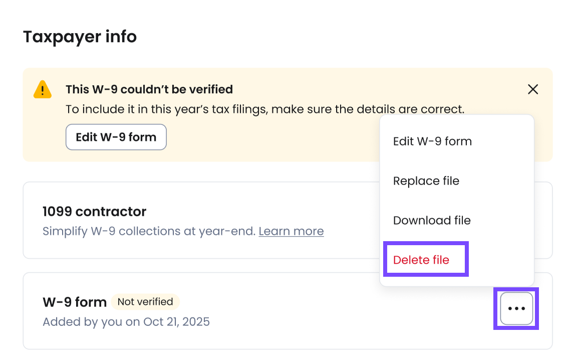Click the 1099 contractor heading
Viewport: 574px width, 363px height.
(x=95, y=212)
